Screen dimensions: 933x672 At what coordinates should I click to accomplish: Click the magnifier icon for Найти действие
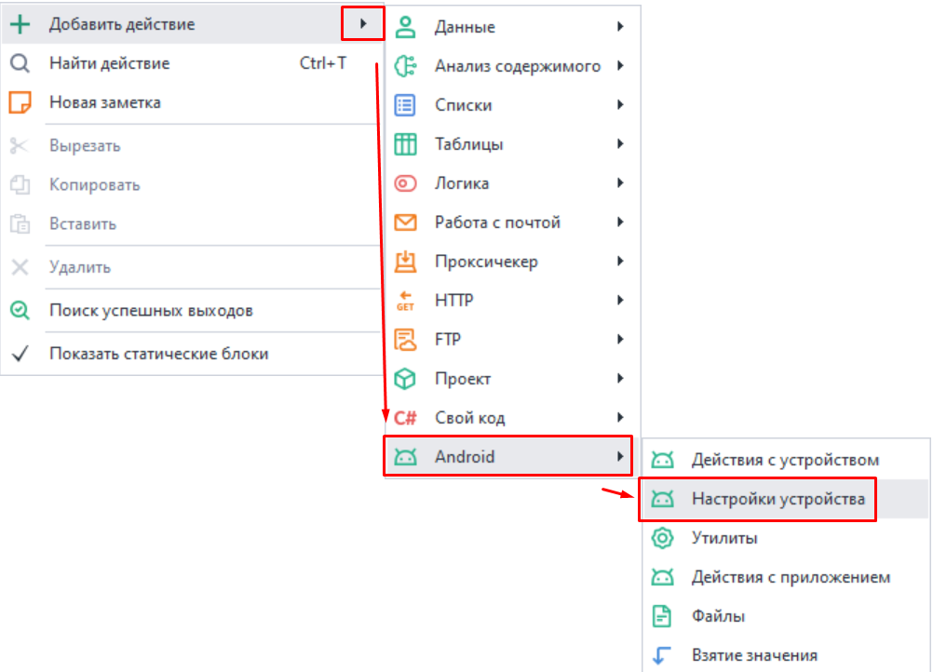20,64
